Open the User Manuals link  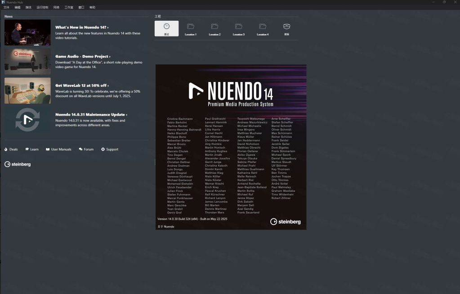[x=58, y=149]
